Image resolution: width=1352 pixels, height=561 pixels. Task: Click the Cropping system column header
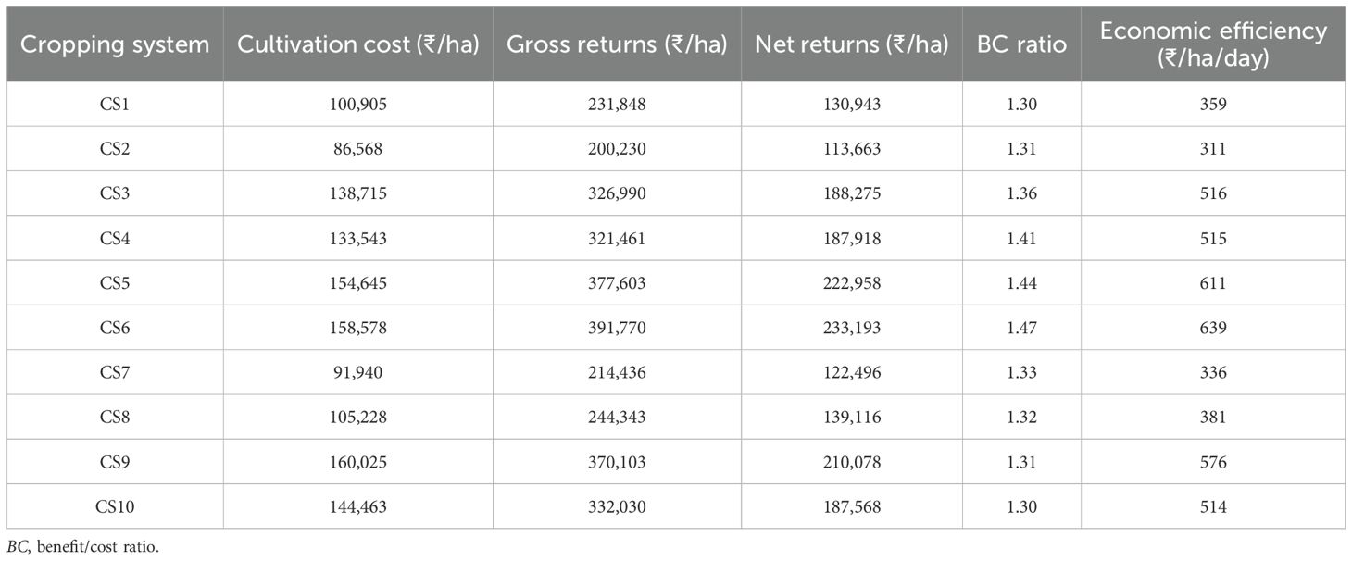click(115, 45)
